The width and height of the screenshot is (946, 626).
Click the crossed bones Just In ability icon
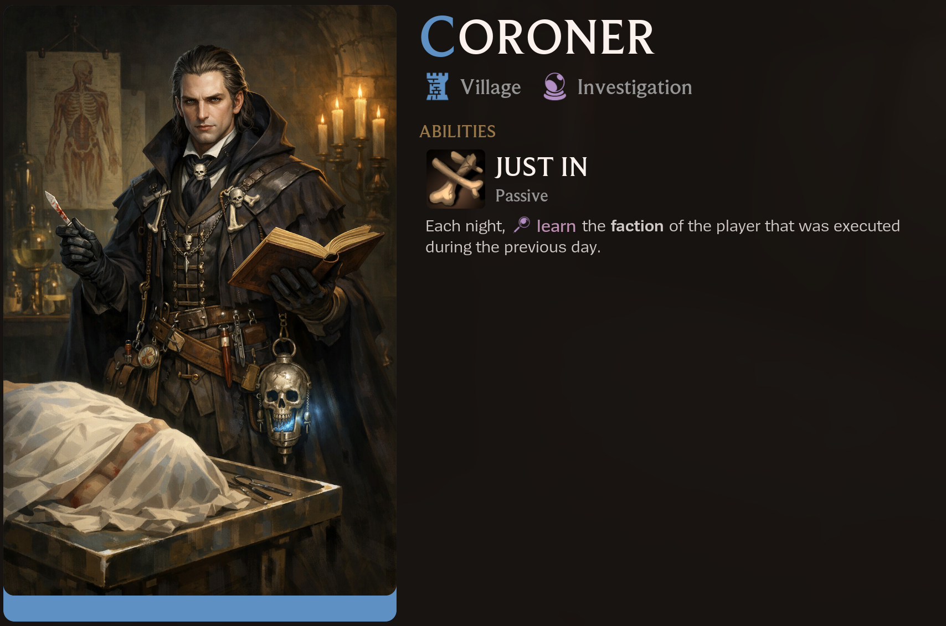click(455, 179)
